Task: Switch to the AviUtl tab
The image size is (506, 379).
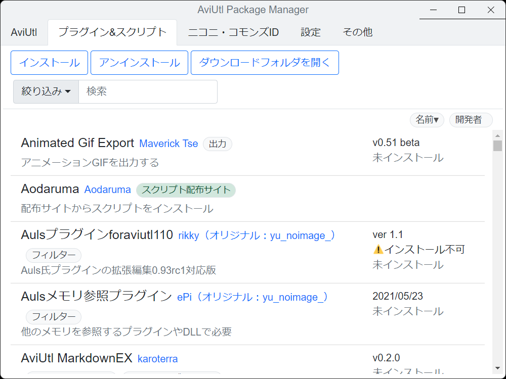Action: pos(24,32)
